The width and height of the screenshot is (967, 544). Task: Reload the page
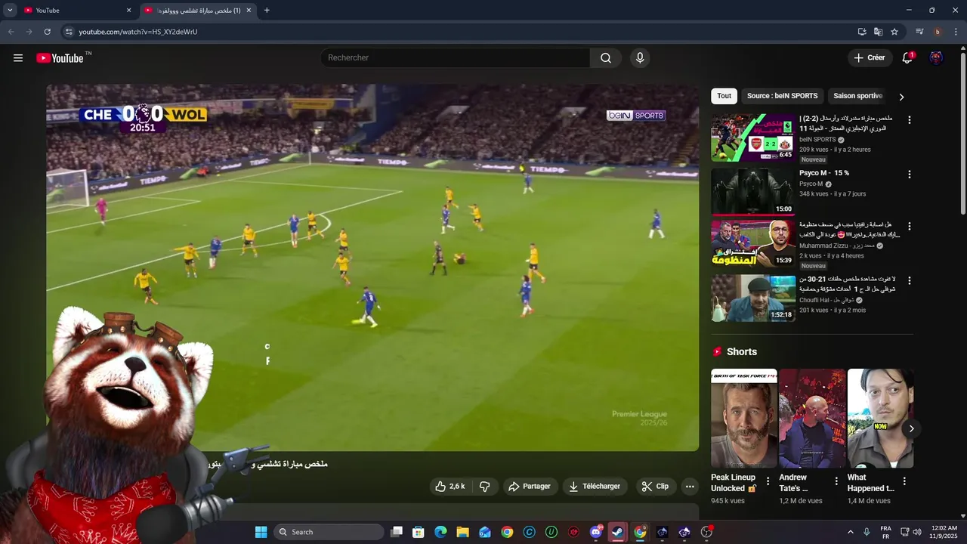point(47,32)
